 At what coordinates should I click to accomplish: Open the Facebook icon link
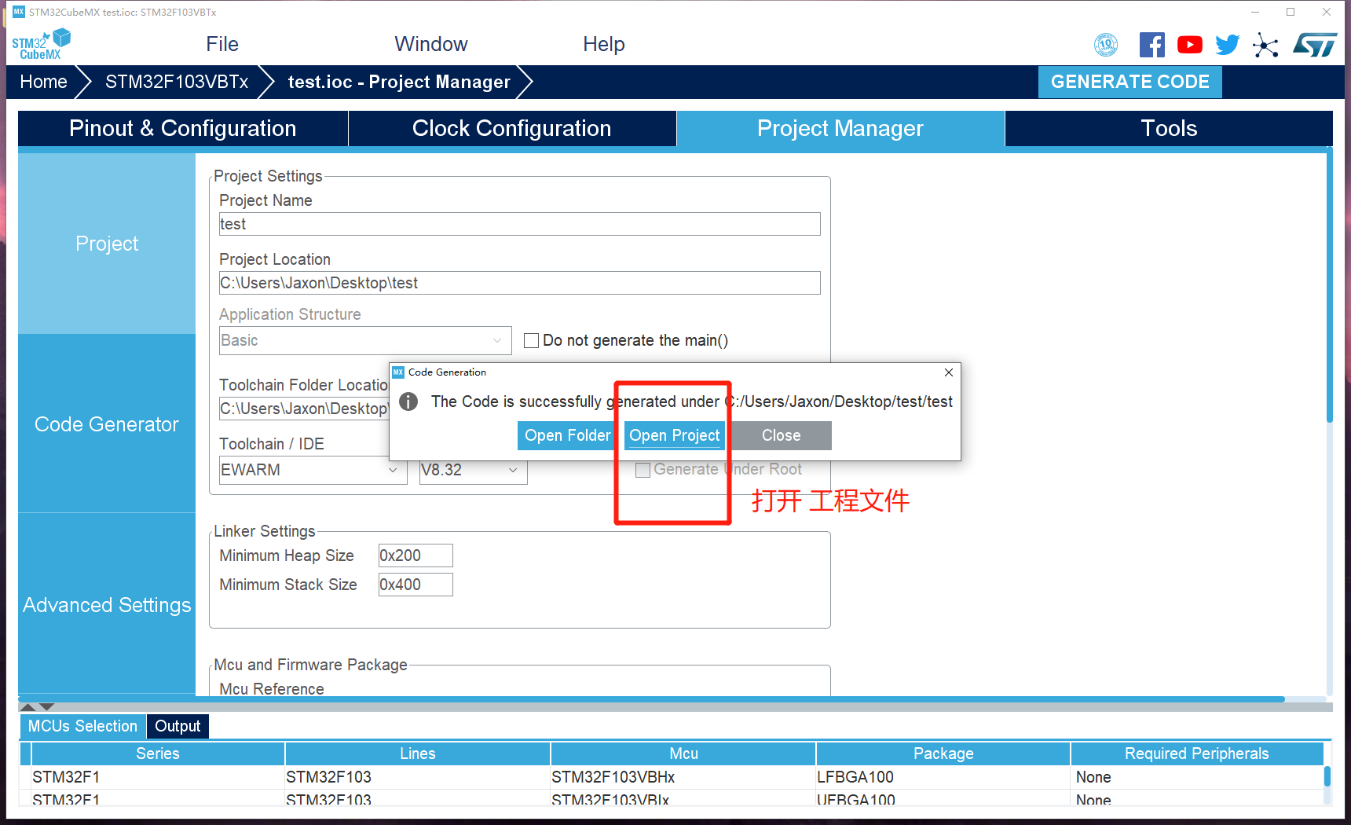[1151, 45]
